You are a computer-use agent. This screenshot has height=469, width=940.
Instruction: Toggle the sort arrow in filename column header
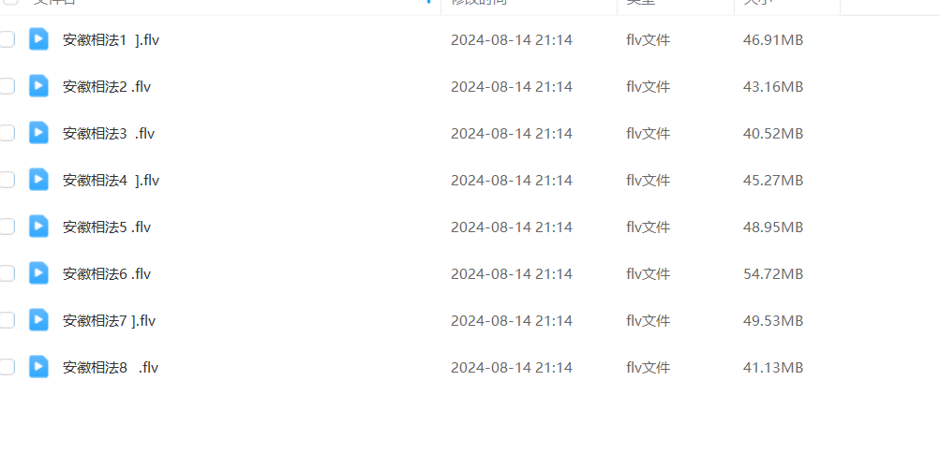tap(428, 2)
